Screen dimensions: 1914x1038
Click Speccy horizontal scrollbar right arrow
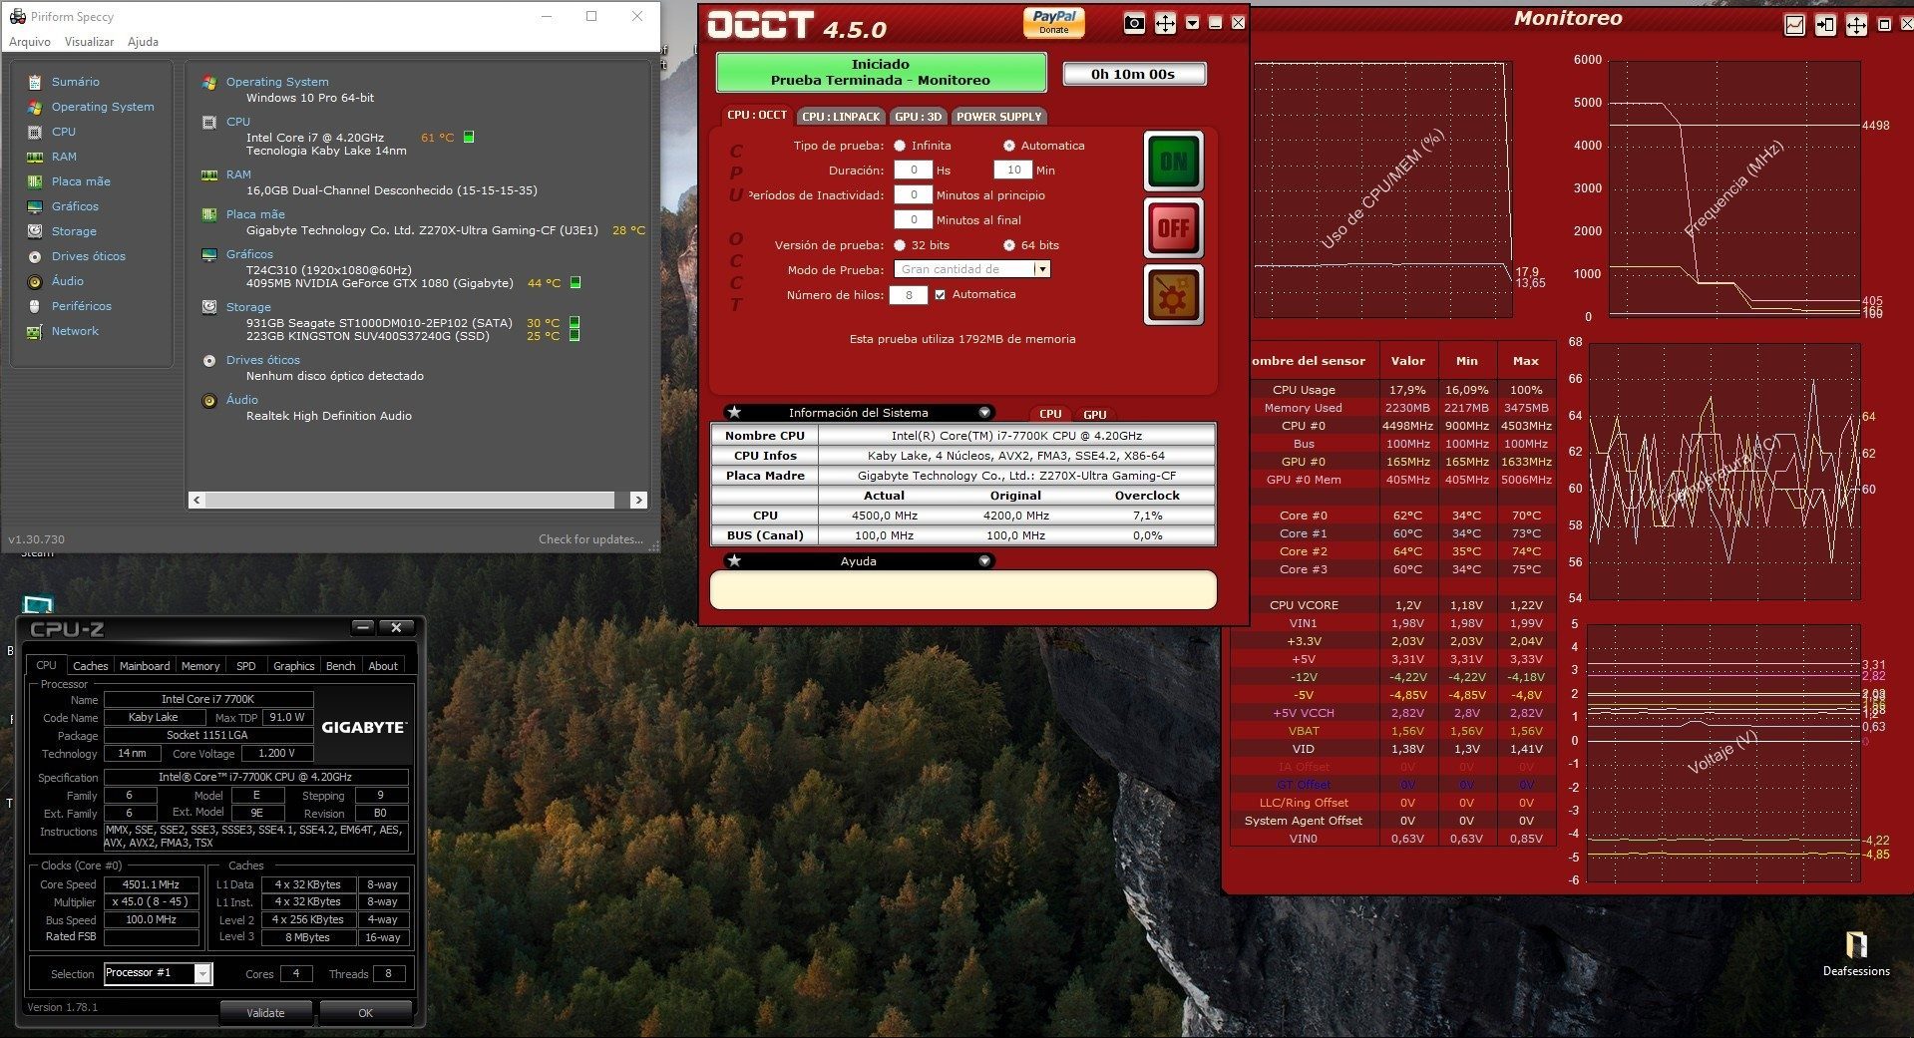pyautogui.click(x=638, y=500)
